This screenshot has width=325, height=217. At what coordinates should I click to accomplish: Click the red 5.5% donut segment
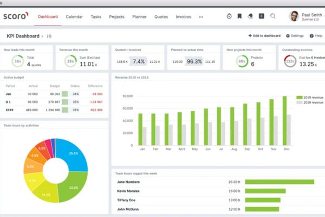(42, 149)
